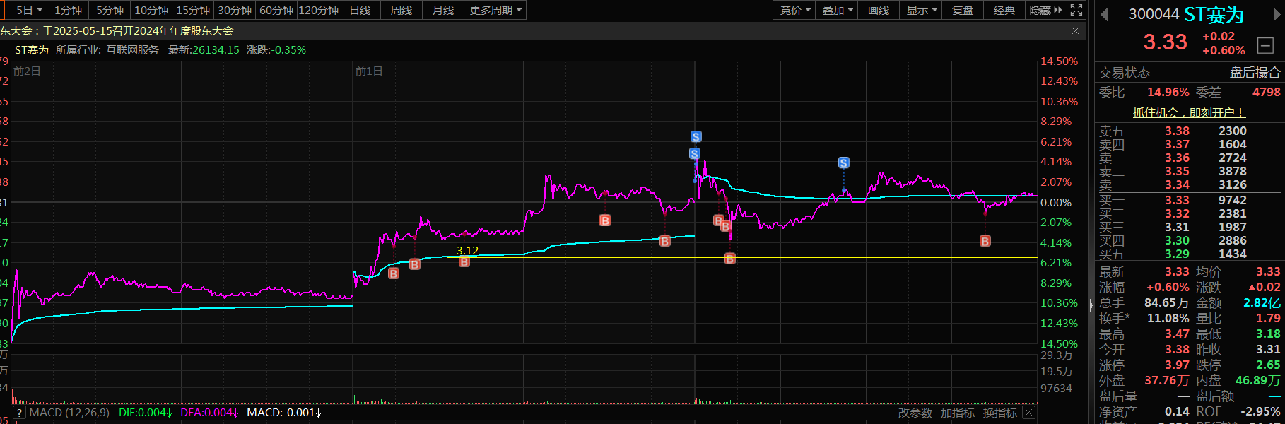Click the second S sell marker below the top one
1285x424 pixels.
tap(695, 153)
